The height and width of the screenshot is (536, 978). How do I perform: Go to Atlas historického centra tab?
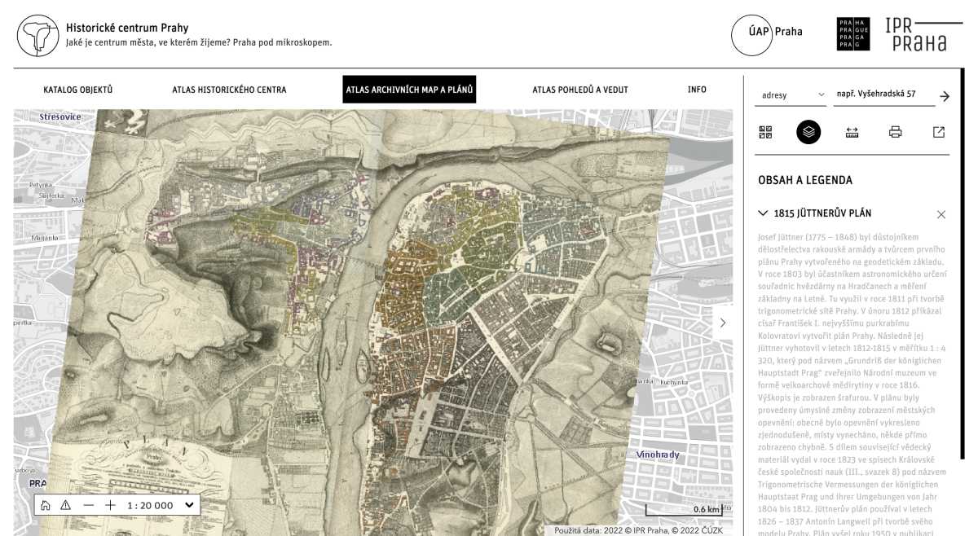(229, 90)
